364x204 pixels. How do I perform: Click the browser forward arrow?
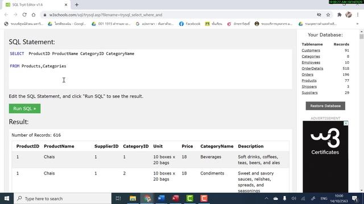tap(15, 15)
